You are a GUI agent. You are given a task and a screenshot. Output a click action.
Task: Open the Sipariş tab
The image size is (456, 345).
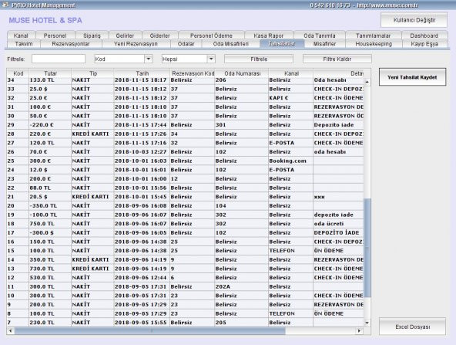92,36
